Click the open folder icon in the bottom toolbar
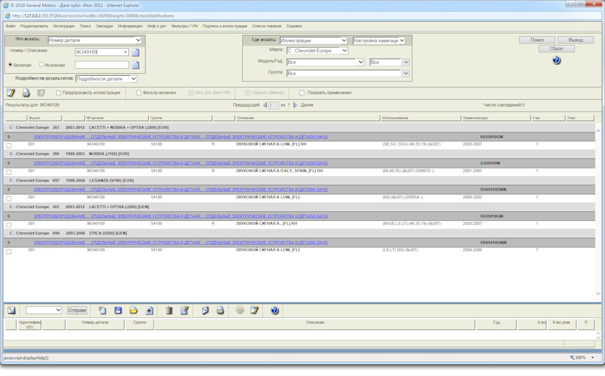The width and height of the screenshot is (605, 376). (x=134, y=310)
